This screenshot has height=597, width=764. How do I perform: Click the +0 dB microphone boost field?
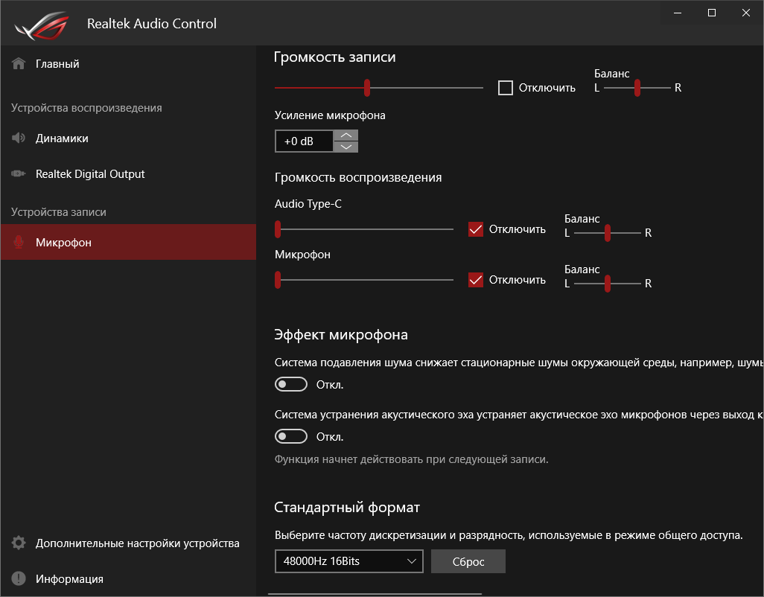pos(304,141)
